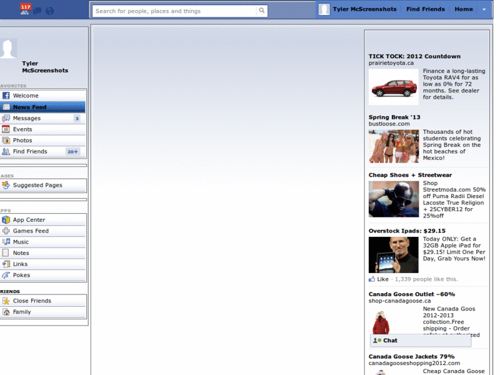The width and height of the screenshot is (500, 375).
Task: Open Find Friends in sidebar list
Action: [43, 151]
